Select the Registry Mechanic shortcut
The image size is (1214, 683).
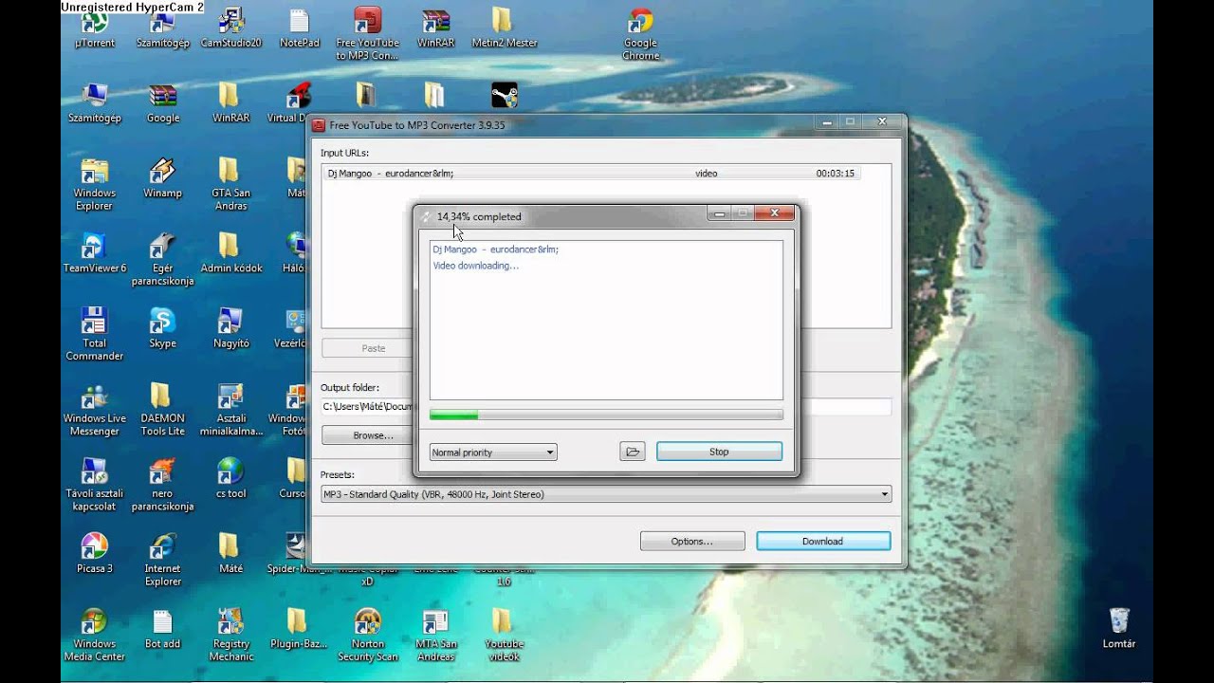pos(230,635)
